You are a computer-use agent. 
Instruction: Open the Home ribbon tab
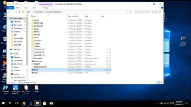click(x=19, y=8)
